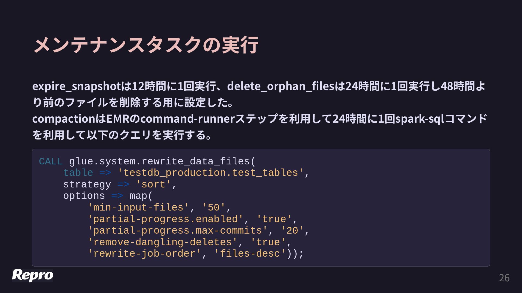Click the slide number 26
Image resolution: width=522 pixels, height=293 pixels.
504,278
